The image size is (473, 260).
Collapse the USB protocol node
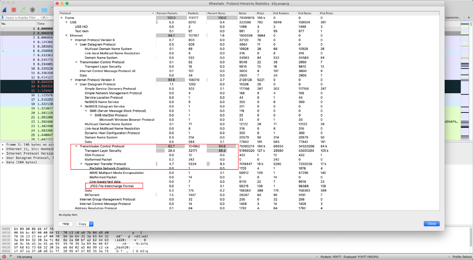click(x=66, y=22)
